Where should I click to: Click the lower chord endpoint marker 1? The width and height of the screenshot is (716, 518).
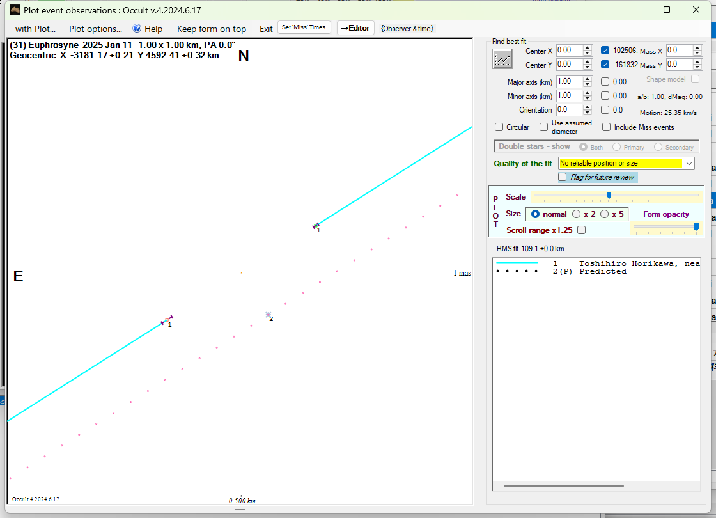pos(167,320)
